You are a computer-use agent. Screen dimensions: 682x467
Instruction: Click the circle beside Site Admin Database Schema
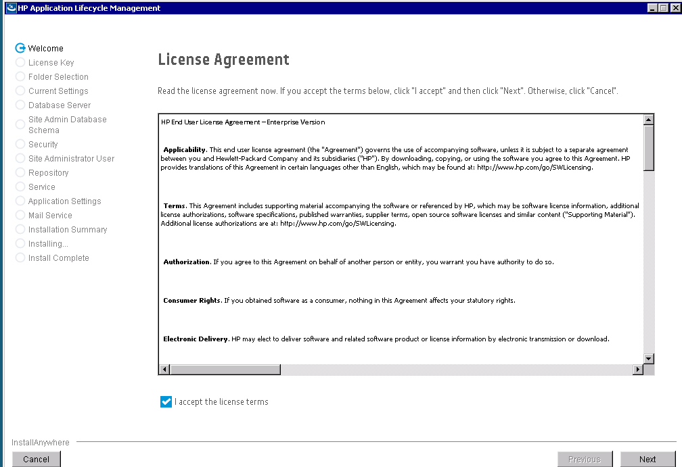click(20, 124)
